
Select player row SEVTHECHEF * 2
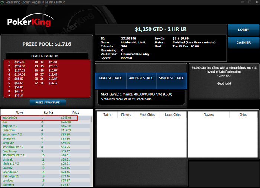(x=45, y=155)
